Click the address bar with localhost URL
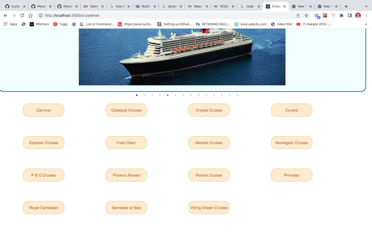This screenshot has height=232, width=372. 167,15
